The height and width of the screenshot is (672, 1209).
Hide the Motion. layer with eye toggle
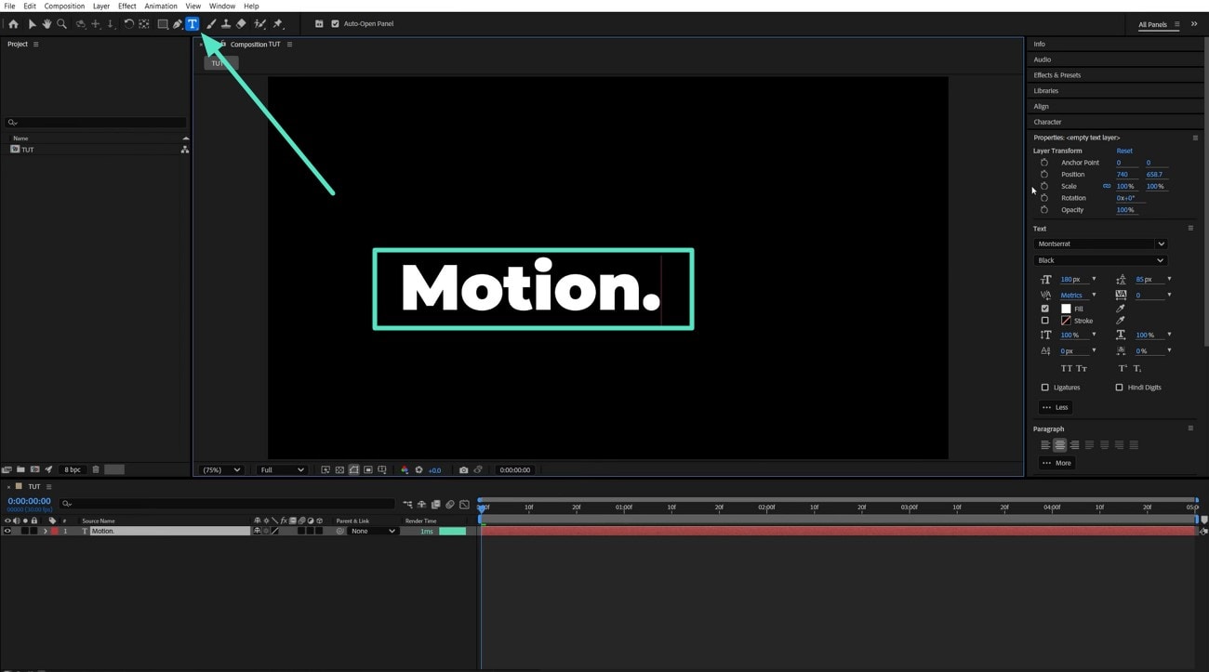[x=7, y=531]
